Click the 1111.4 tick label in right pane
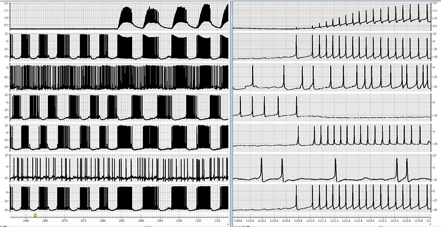 pos(334,221)
